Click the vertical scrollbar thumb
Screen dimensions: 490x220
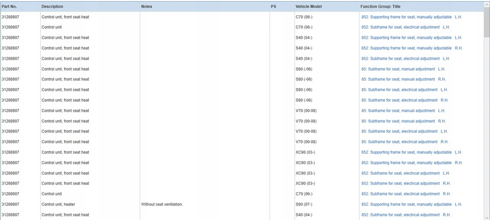pyautogui.click(x=487, y=22)
